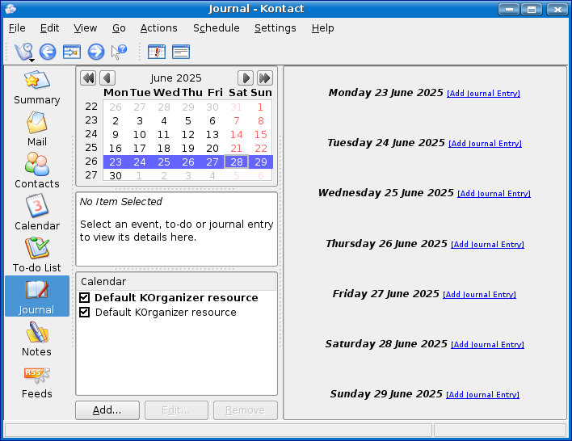Add Journal Entry for Wednesday 25 June
Screen dimensions: 572x441
(494, 194)
